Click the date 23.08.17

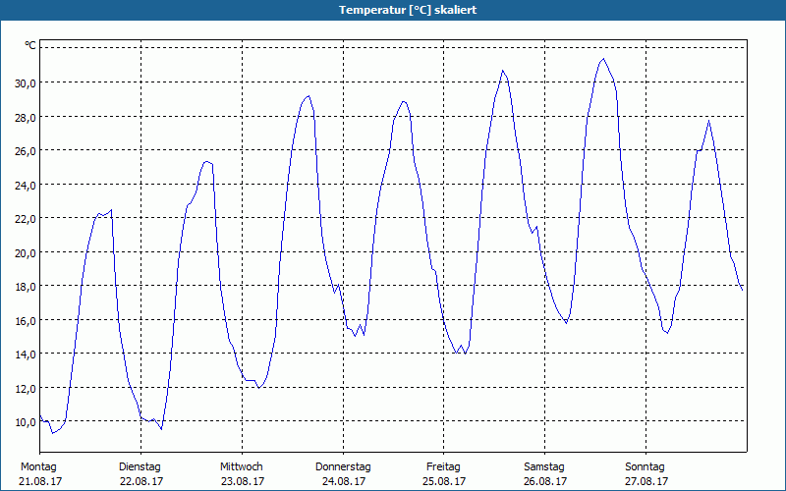(x=243, y=481)
